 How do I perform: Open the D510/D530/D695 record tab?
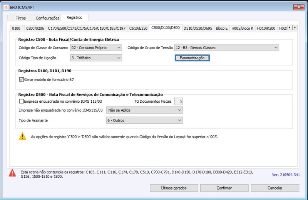(x=198, y=28)
